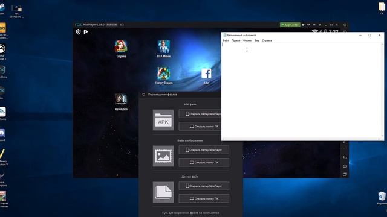The width and height of the screenshot is (387, 217).
Task: Open the Правка menu in Notepad
Action: 236,40
